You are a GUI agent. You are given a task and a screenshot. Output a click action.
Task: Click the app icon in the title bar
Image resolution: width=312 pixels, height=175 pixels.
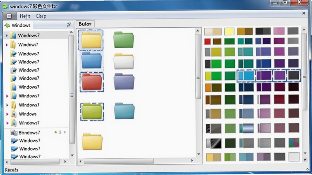pyautogui.click(x=5, y=6)
